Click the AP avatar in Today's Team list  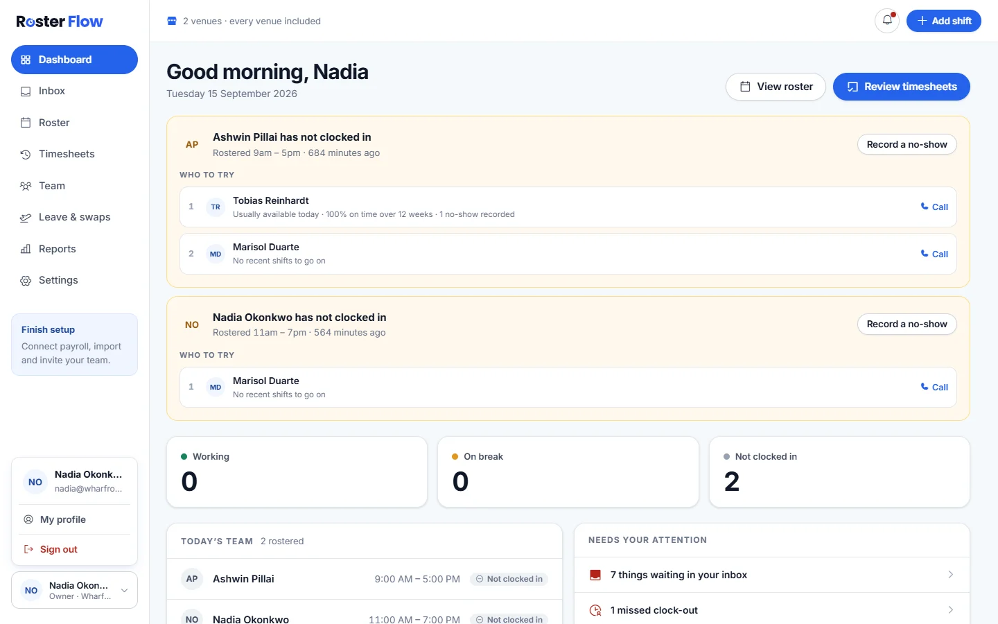(192, 579)
